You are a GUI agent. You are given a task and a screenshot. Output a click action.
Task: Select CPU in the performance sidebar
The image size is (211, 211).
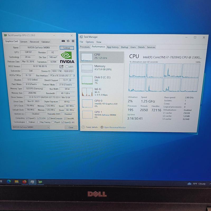pyautogui.click(x=102, y=57)
